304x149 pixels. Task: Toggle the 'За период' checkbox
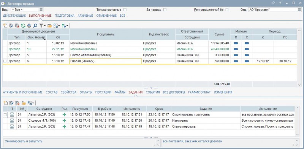(x=165, y=10)
